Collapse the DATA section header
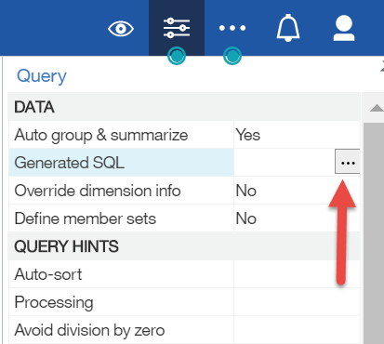Viewport: 384px width, 344px height. pyautogui.click(x=184, y=107)
